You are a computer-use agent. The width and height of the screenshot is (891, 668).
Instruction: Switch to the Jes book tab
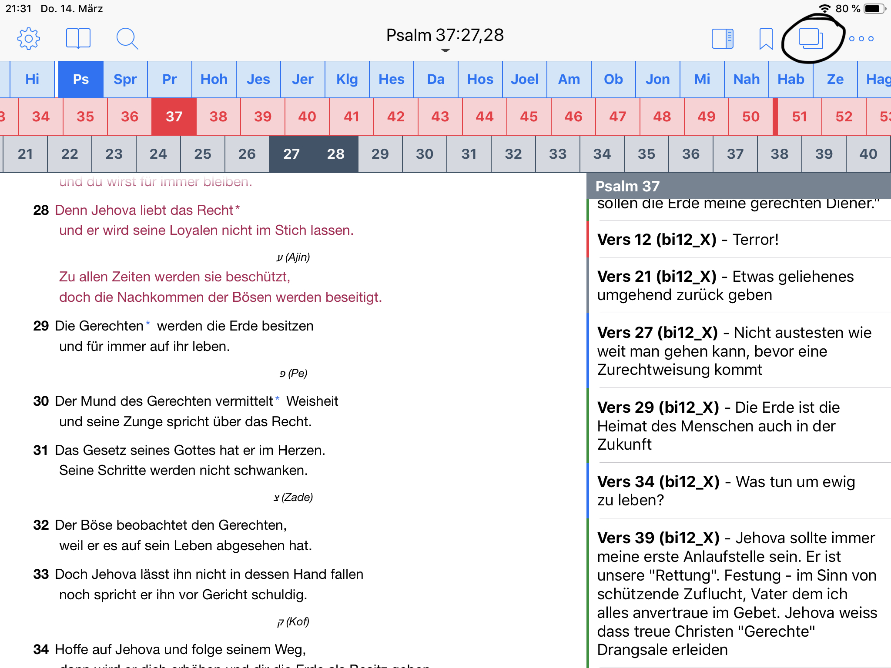tap(258, 79)
